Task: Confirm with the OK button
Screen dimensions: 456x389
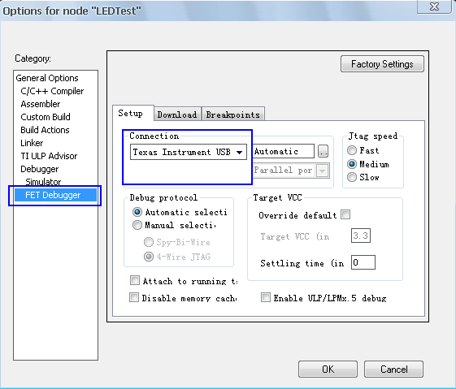Action: click(x=328, y=370)
